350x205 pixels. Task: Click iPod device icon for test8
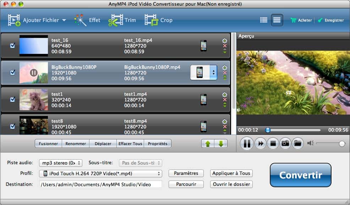[203, 127]
